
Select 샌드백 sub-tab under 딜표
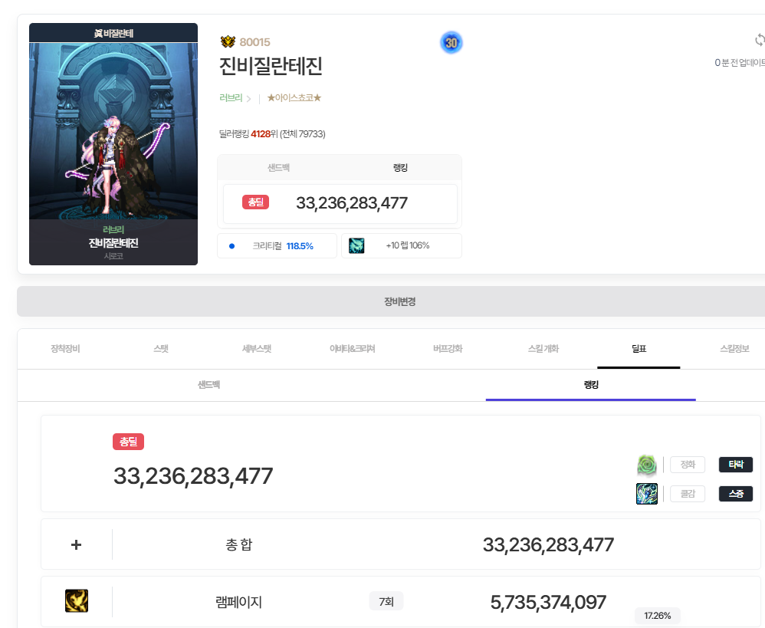point(208,385)
